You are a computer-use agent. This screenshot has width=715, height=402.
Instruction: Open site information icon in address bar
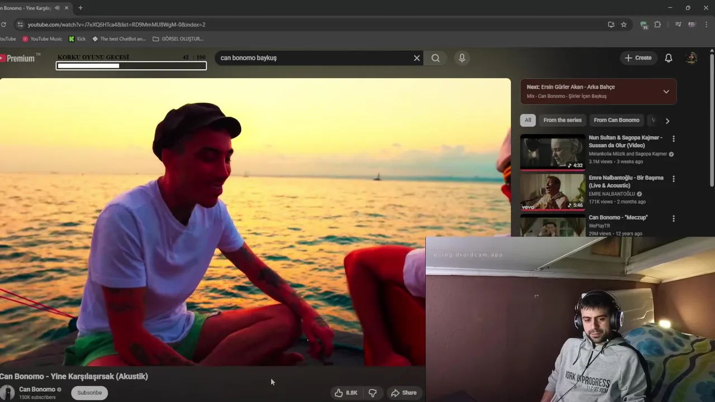click(20, 25)
